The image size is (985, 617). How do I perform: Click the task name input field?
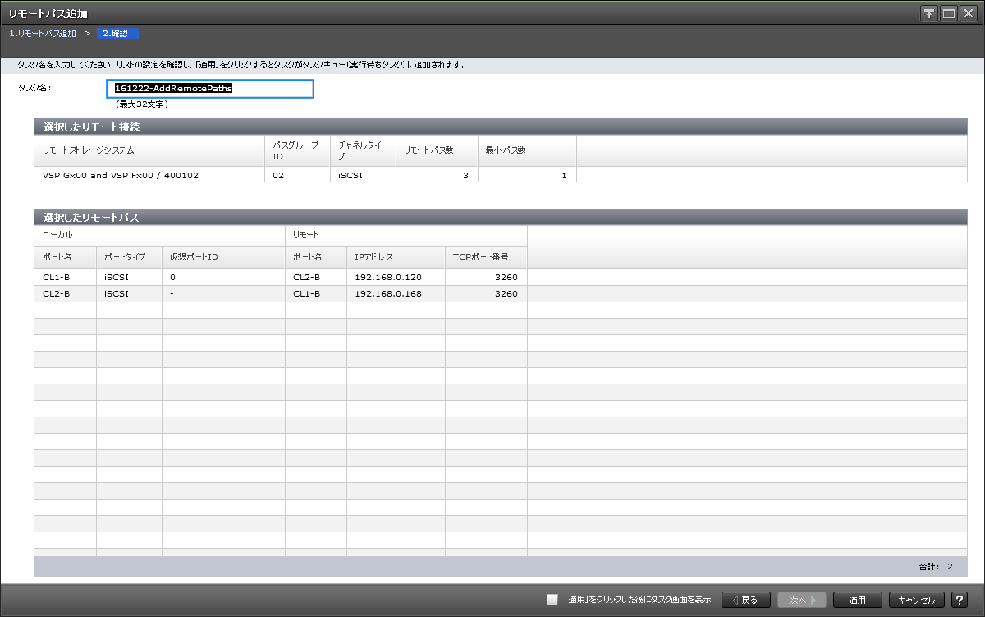210,89
